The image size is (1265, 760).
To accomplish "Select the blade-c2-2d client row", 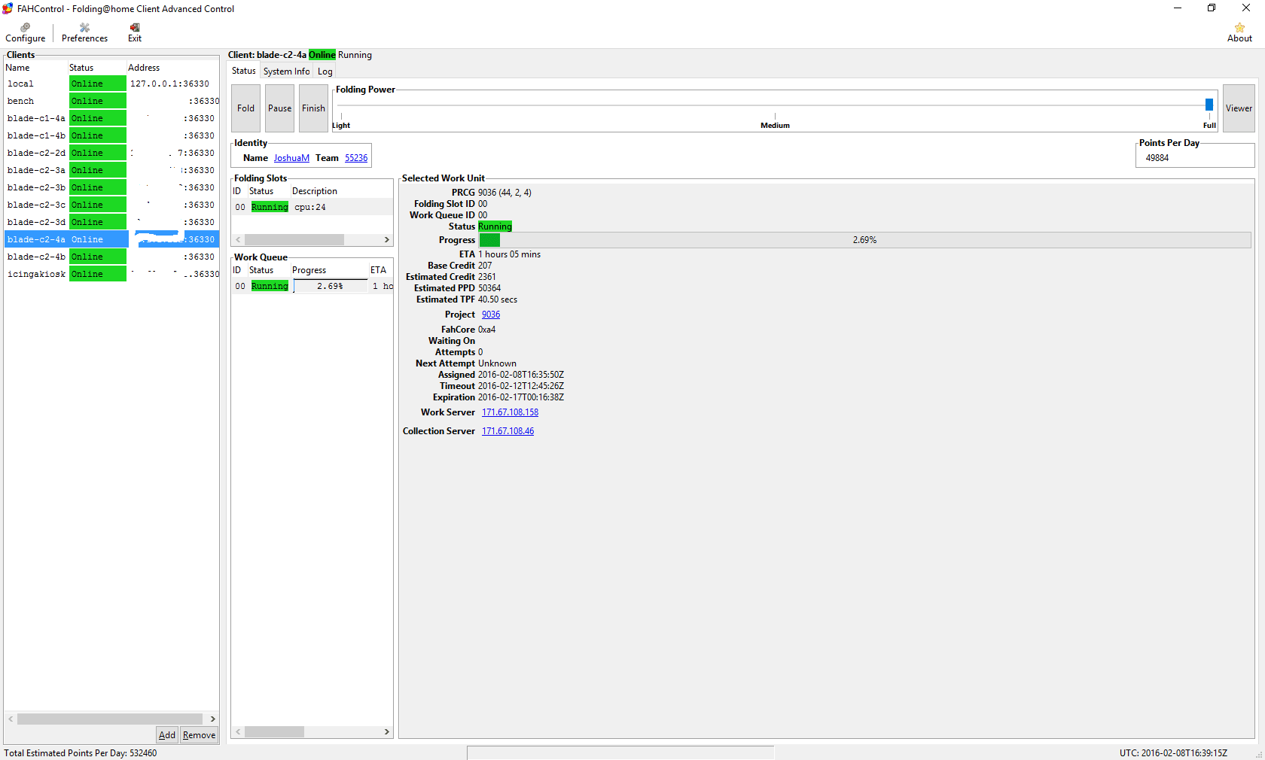I will pyautogui.click(x=111, y=153).
